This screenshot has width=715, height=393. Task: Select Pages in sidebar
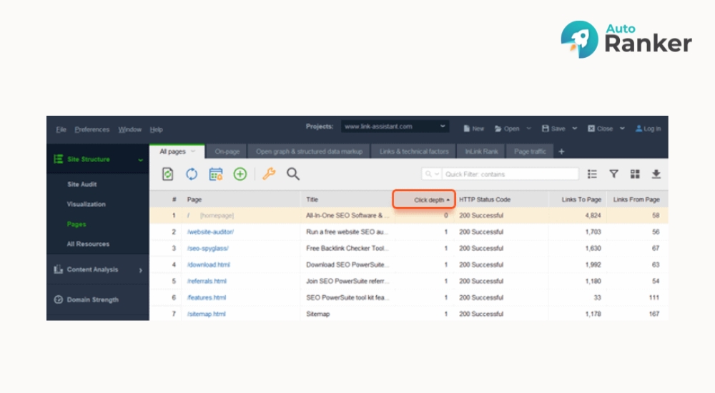click(x=77, y=224)
